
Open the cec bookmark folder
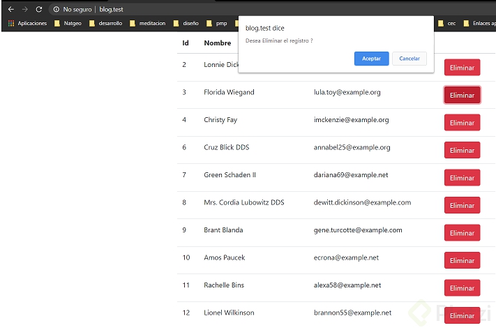446,23
